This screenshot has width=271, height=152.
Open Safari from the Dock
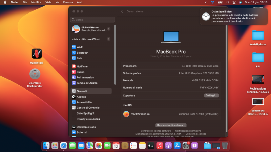pos(64,146)
